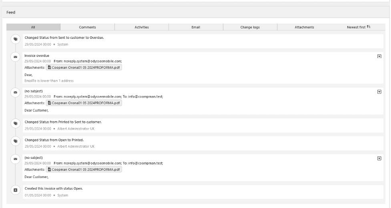Image resolution: width=391 pixels, height=208 pixels.
Task: Expand dropdown arrow of the upper (no subject) email
Action: [x=379, y=92]
